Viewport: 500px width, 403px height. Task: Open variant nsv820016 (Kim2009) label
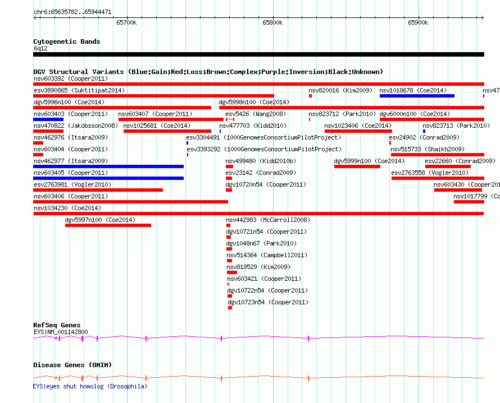(340, 90)
